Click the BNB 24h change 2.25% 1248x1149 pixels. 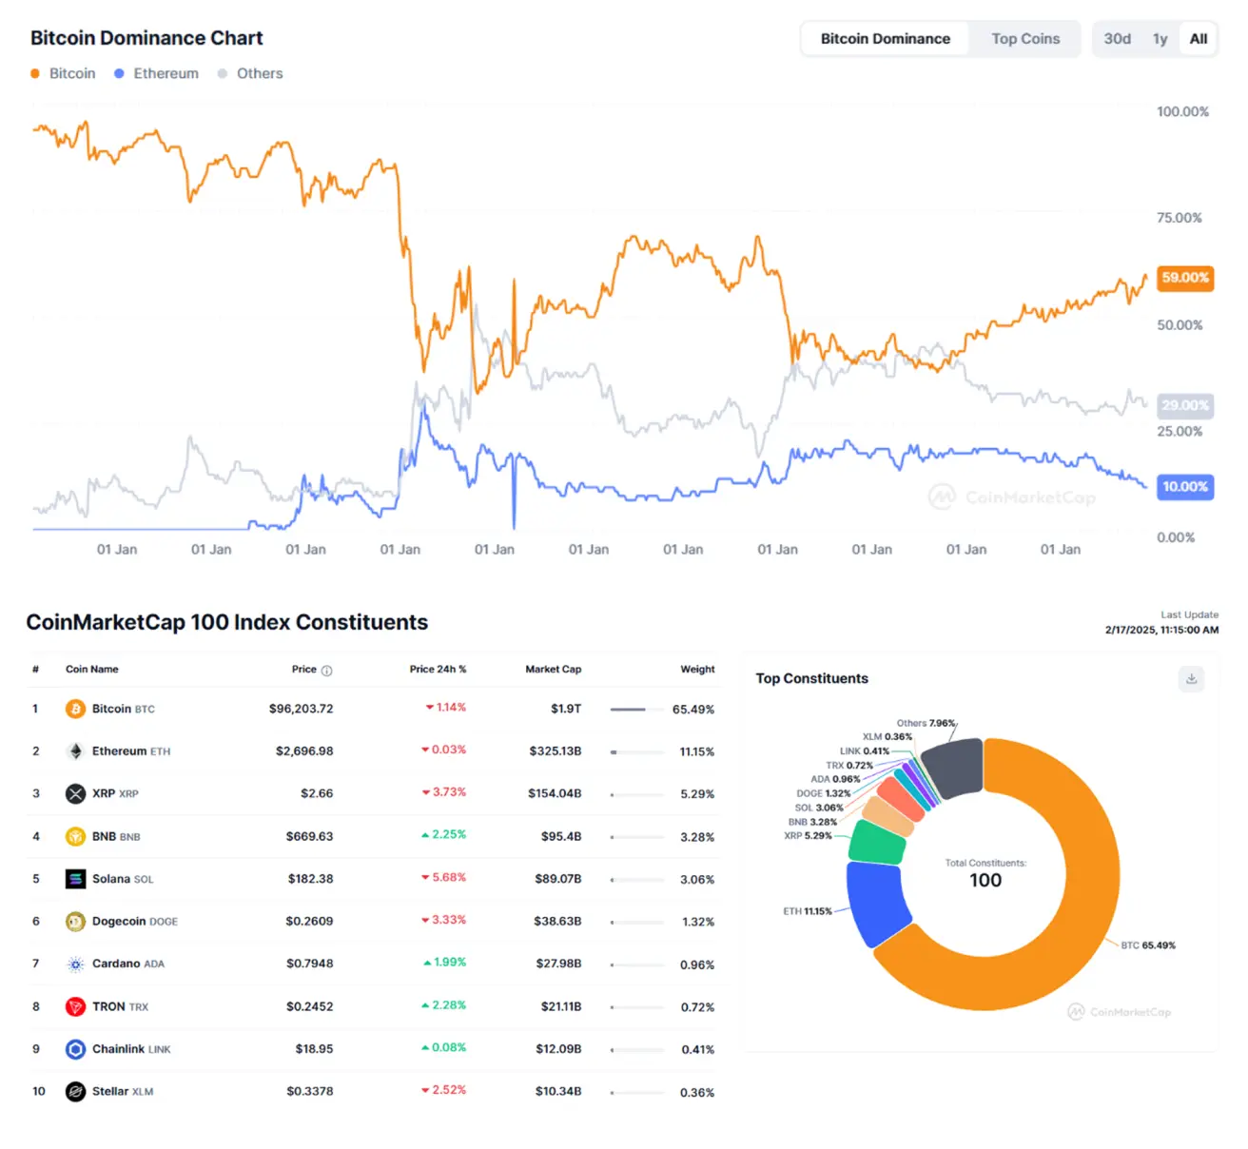click(444, 835)
